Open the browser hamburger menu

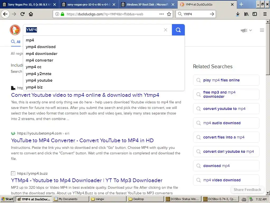tap(265, 14)
